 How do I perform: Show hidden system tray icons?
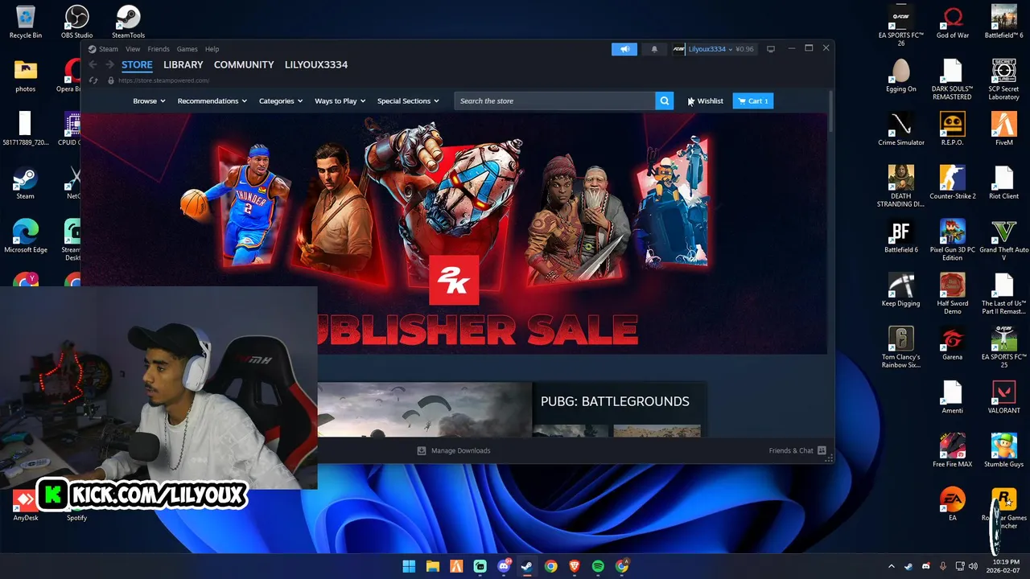pos(891,566)
